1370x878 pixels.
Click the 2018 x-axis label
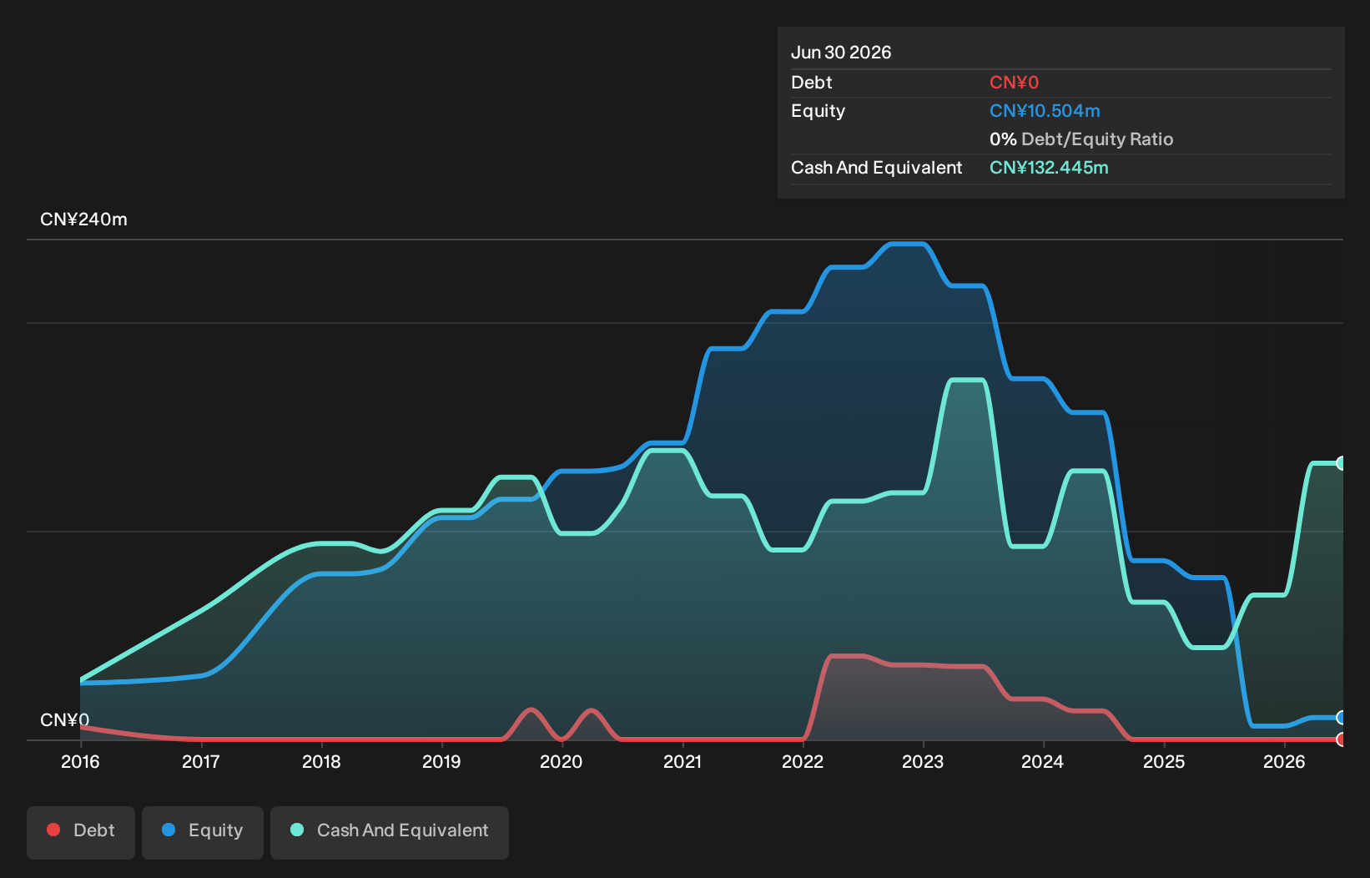tap(321, 762)
